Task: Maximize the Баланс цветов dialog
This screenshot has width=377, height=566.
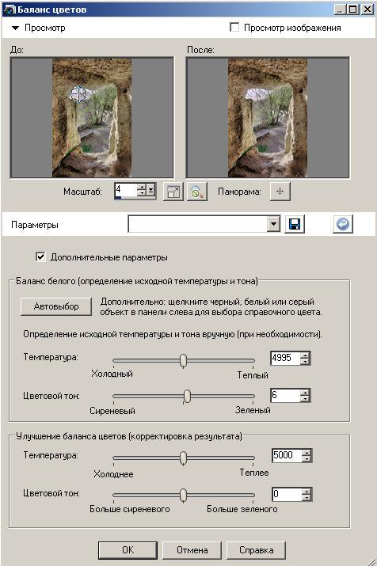Action: pos(352,9)
